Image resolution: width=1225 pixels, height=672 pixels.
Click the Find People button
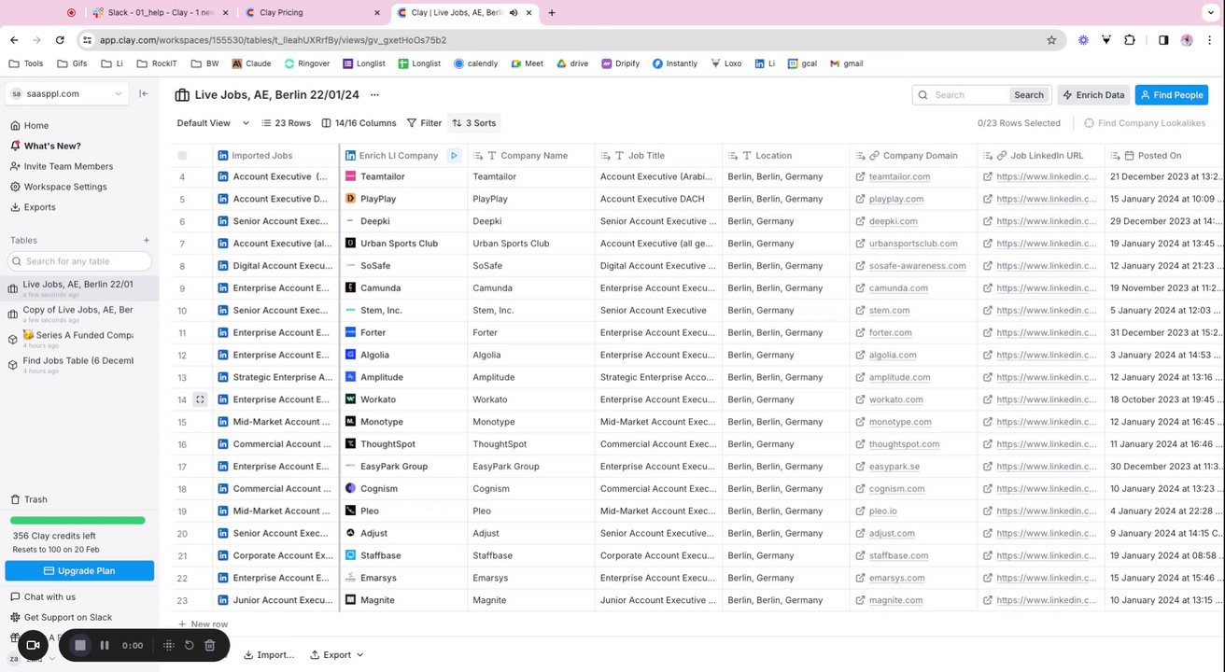click(1171, 95)
